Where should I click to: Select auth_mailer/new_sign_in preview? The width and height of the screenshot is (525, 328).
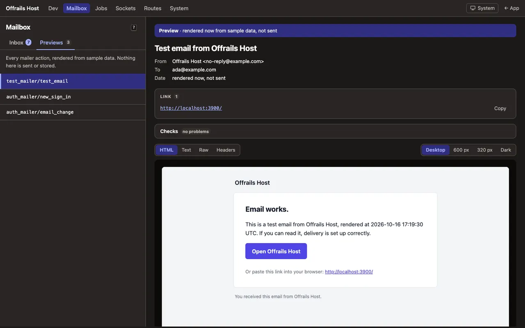pyautogui.click(x=73, y=97)
